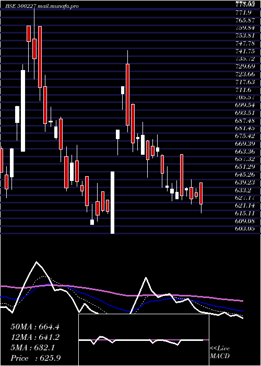Screen dimensions: 261x366
Task: Select the 621.14 price axis label
Action: click(245, 205)
